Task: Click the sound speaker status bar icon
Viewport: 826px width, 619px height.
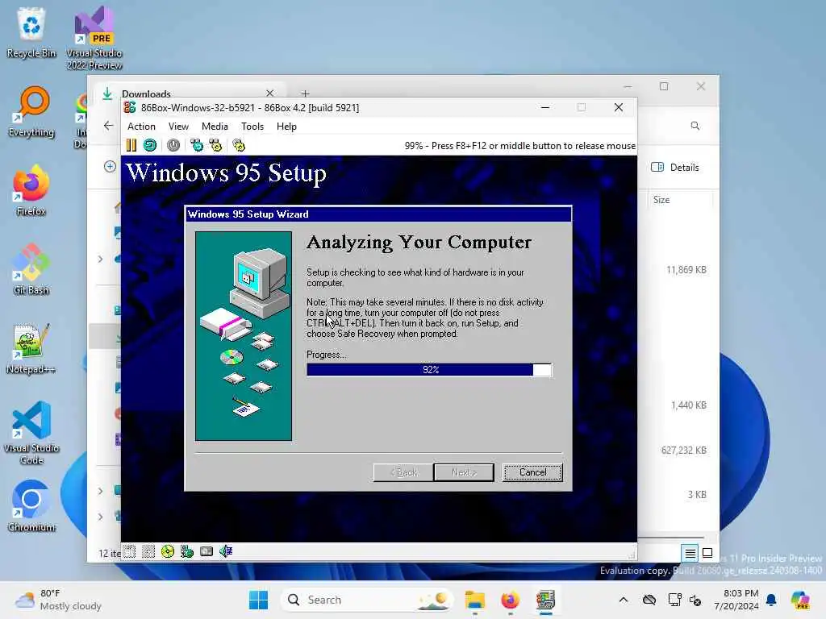Action: click(226, 551)
